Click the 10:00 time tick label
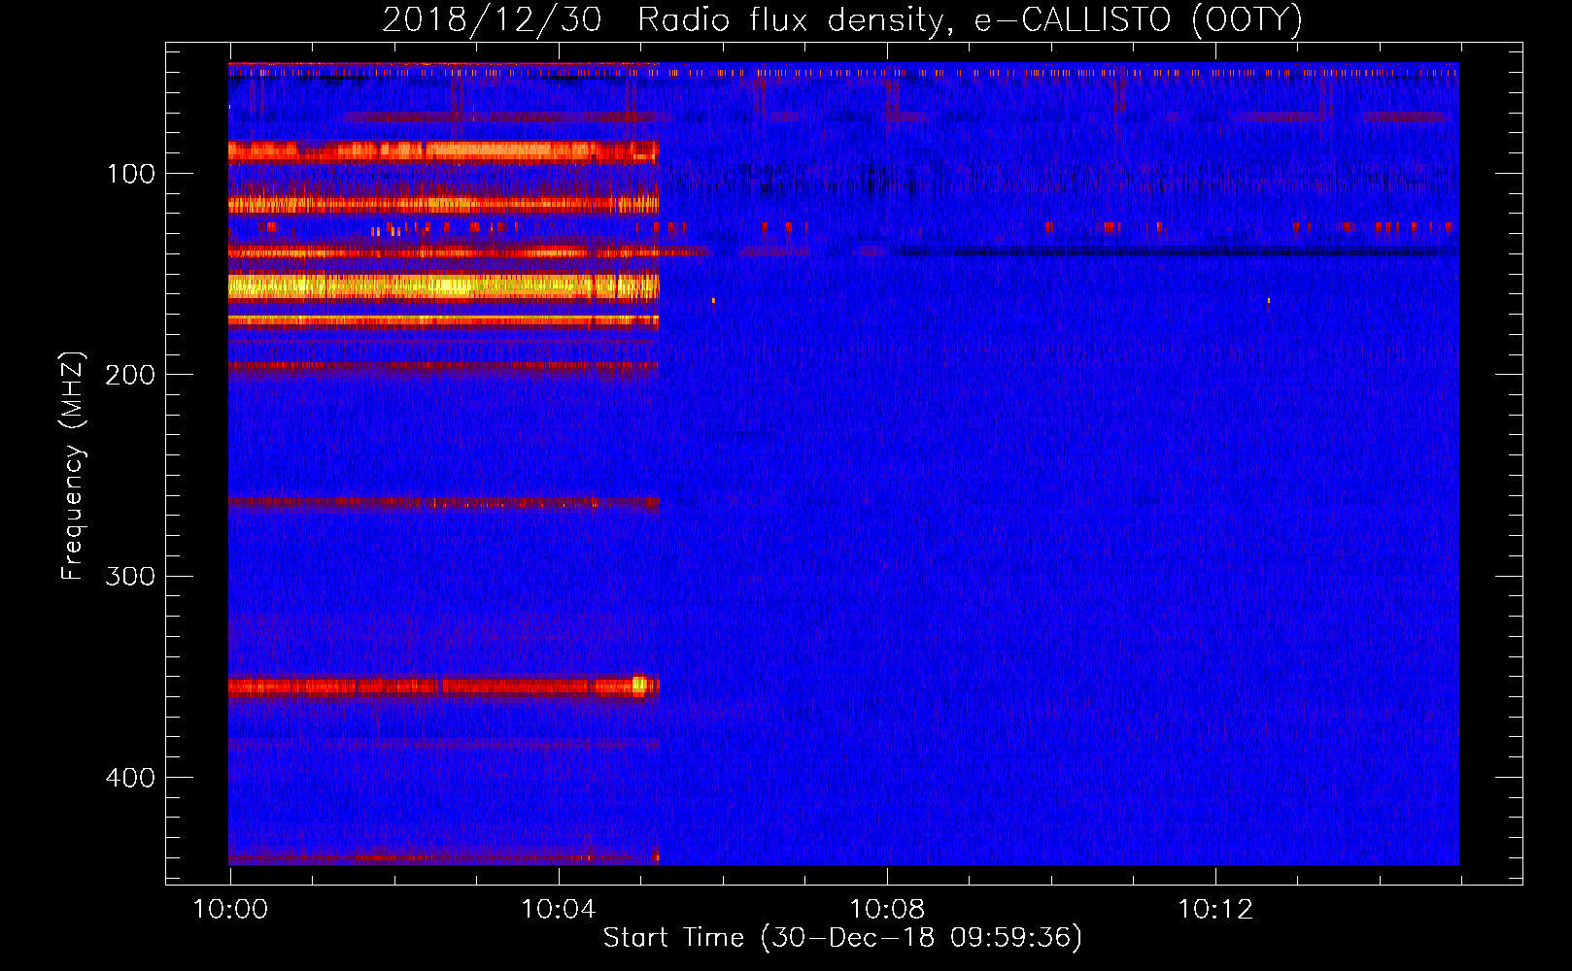Screen dimensions: 1572x971 tap(230, 909)
